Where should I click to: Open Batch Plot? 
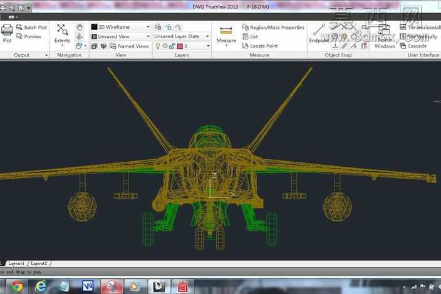(31, 28)
